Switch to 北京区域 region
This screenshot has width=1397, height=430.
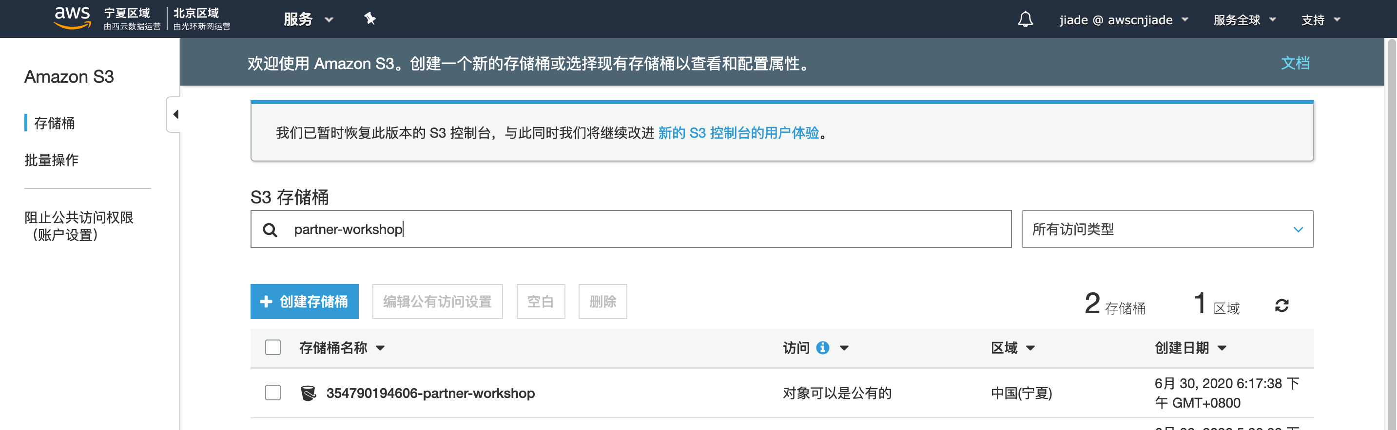[x=202, y=18]
